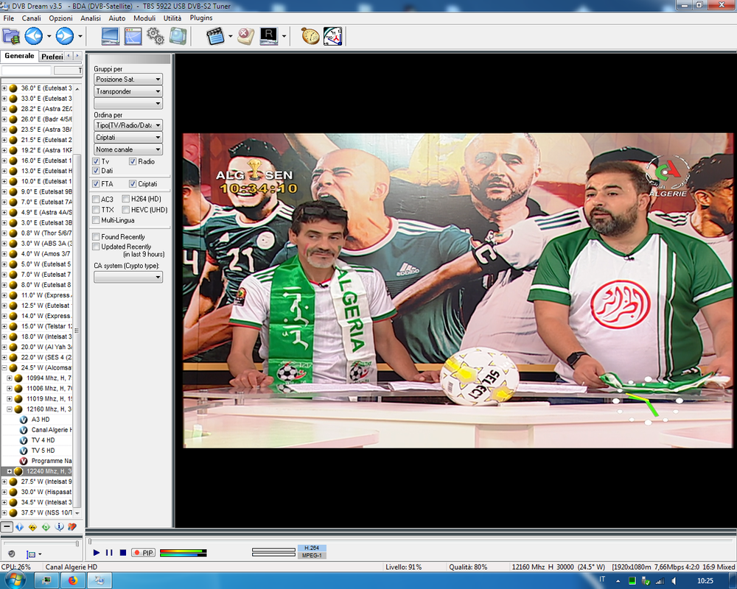Select the Programme Na channel

click(x=52, y=461)
